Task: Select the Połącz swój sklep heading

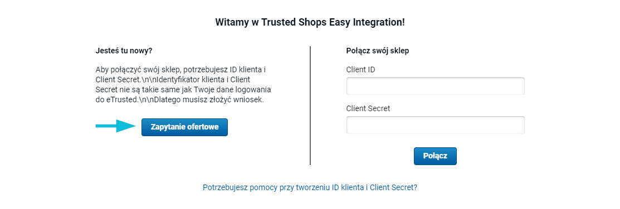Action: coord(378,51)
